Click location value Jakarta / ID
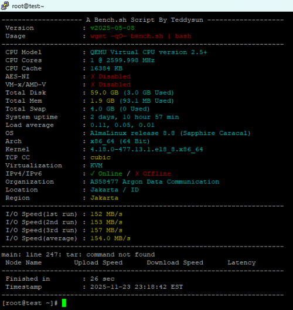 [x=114, y=190]
